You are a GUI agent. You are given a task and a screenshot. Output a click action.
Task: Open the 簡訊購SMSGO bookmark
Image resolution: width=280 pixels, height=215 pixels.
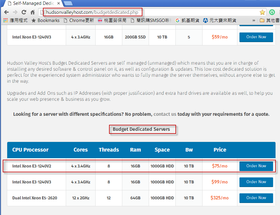pos(151,20)
